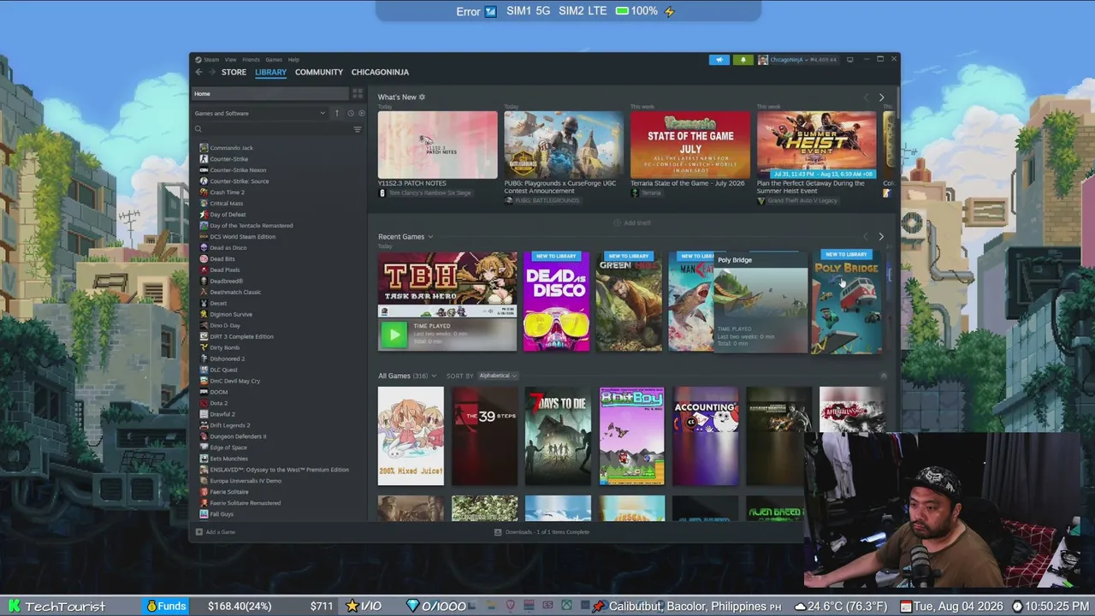
Task: Show next What's New items arrow
Action: tap(881, 98)
